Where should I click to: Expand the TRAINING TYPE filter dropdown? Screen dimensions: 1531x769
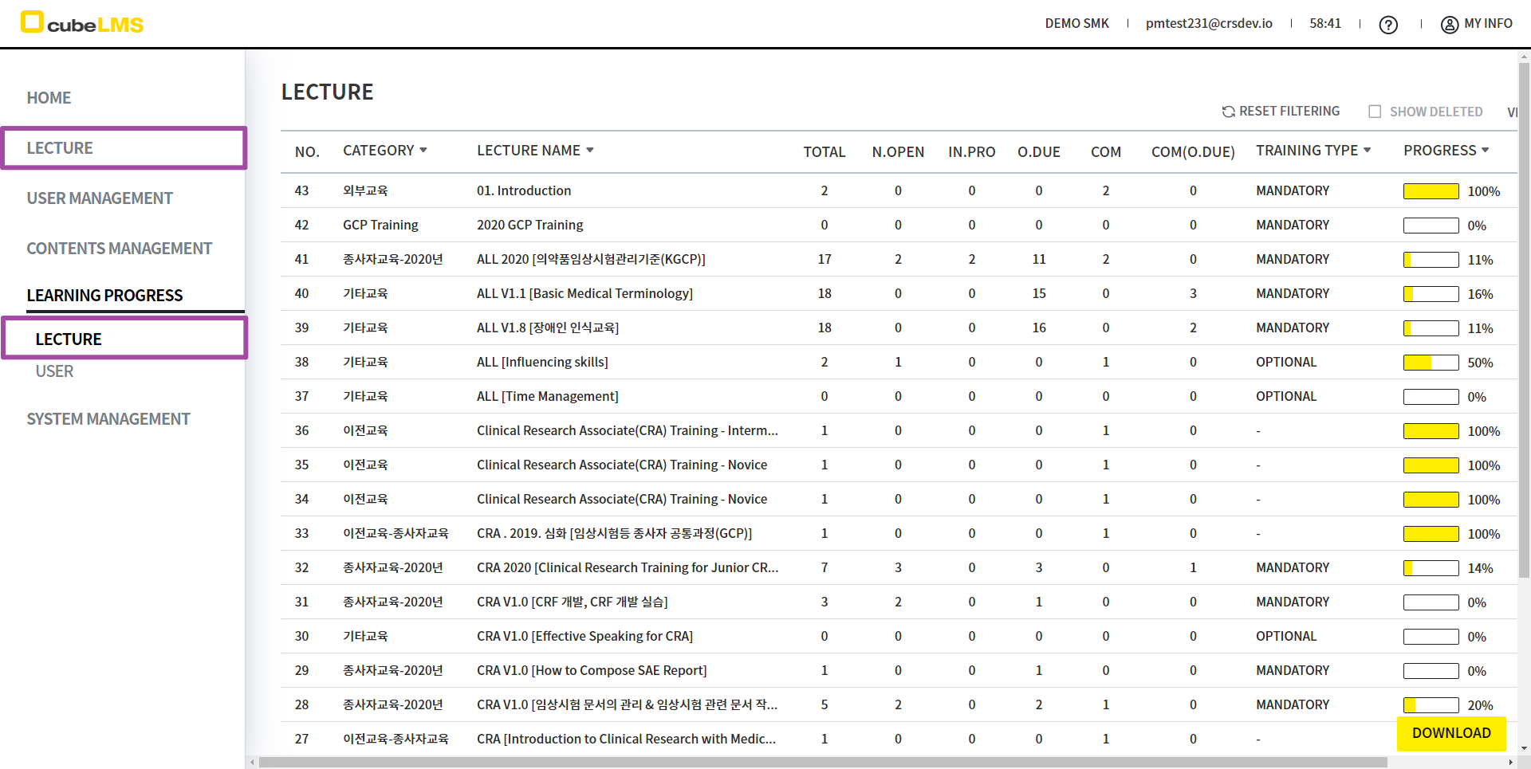[x=1367, y=151]
